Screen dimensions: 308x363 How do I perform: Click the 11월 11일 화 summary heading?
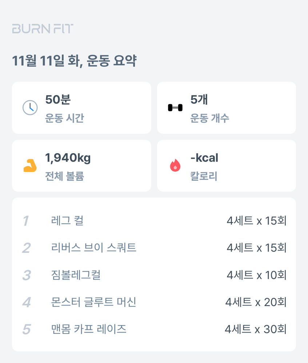(74, 61)
